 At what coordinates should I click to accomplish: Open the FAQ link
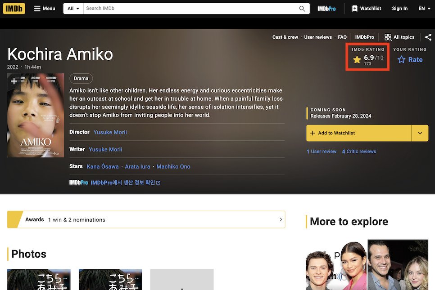(342, 37)
